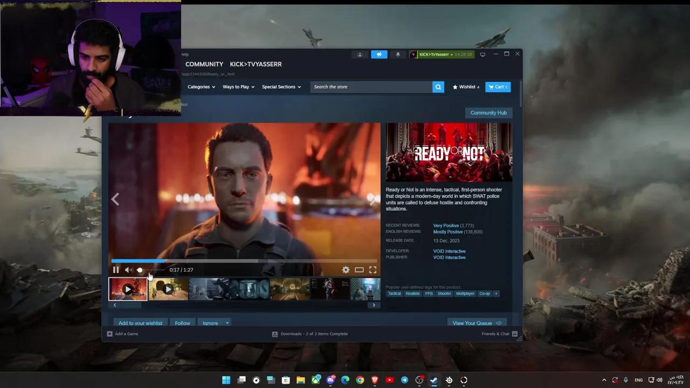Open the VOID Interactive developer link
This screenshot has width=690, height=388.
point(449,251)
